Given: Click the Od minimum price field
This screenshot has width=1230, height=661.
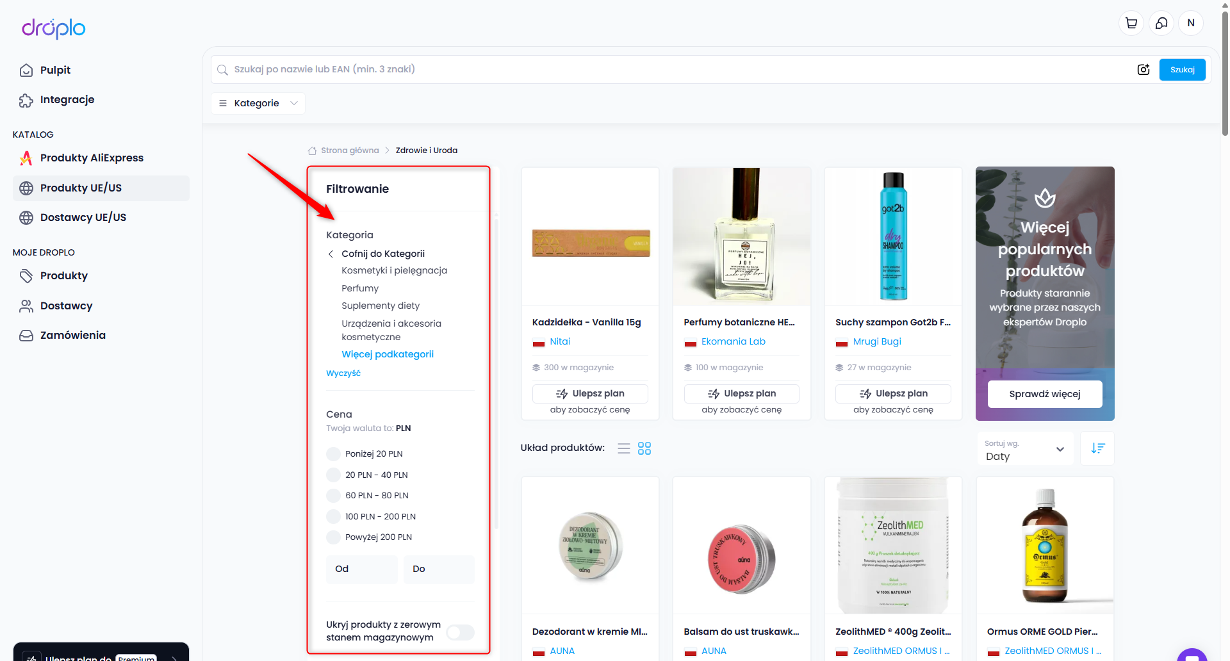Looking at the screenshot, I should [361, 569].
